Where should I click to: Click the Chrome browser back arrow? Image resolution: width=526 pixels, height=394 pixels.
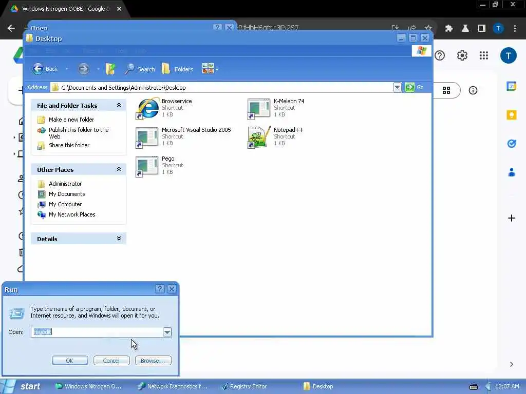pos(11,29)
